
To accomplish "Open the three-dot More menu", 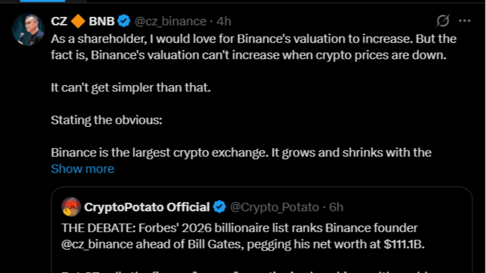I will tap(465, 21).
